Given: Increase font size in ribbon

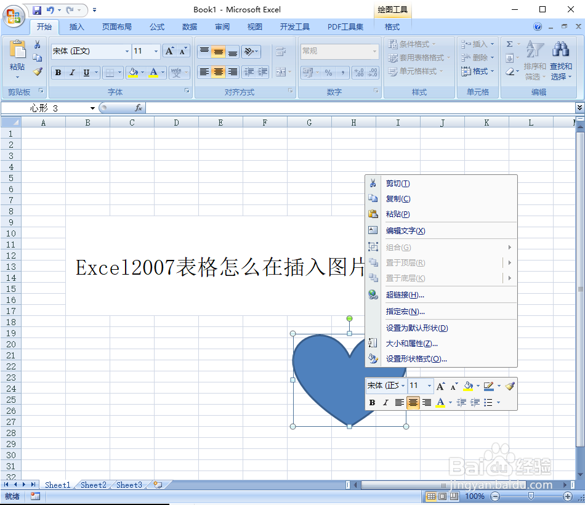Looking at the screenshot, I should (x=169, y=51).
